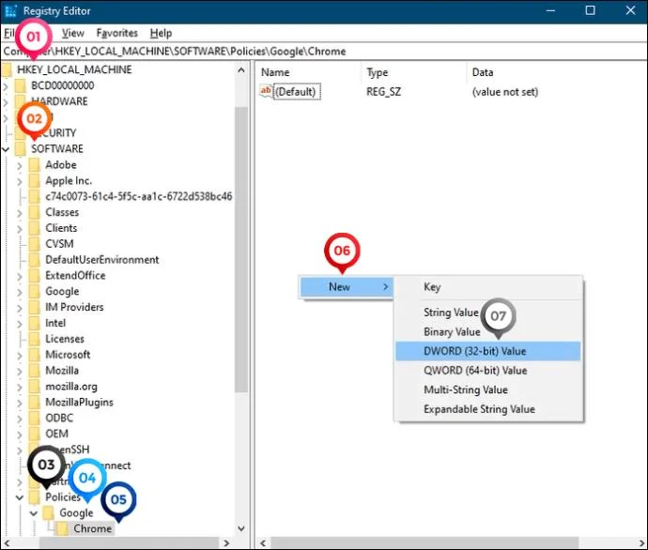Click the Name column header
The image size is (648, 550).
click(275, 72)
